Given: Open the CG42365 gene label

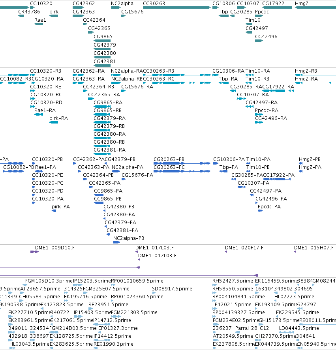Looking at the screenshot, I should pyautogui.click(x=99, y=28).
